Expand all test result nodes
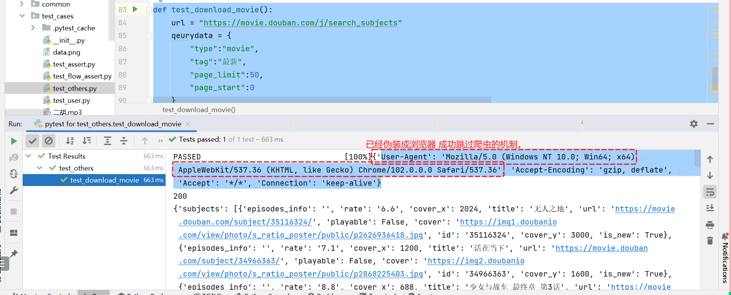The width and height of the screenshot is (731, 295). click(107, 141)
